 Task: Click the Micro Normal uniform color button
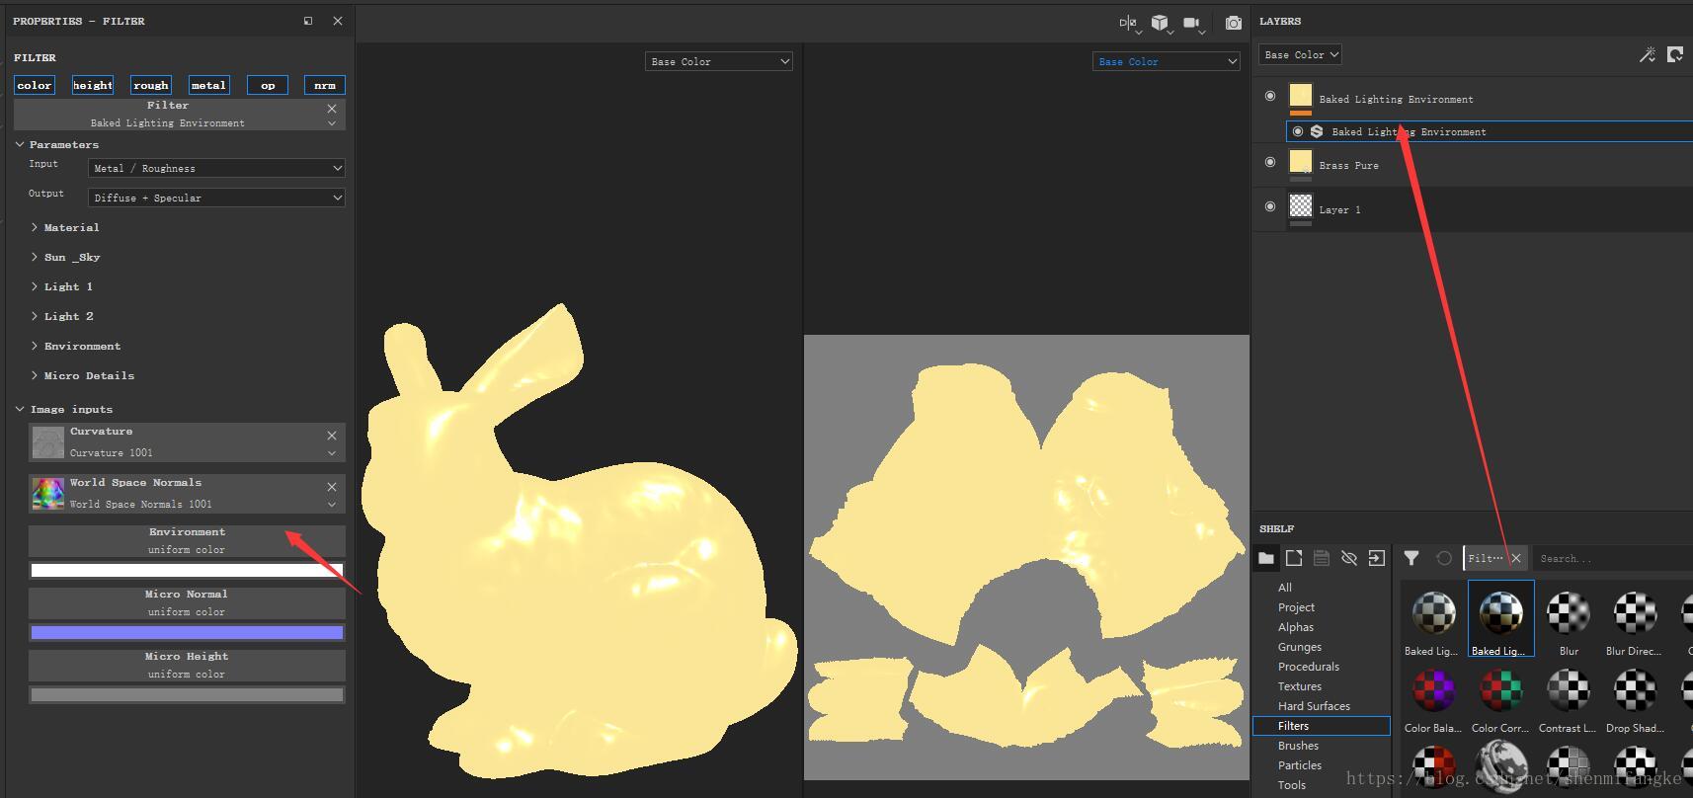click(187, 602)
